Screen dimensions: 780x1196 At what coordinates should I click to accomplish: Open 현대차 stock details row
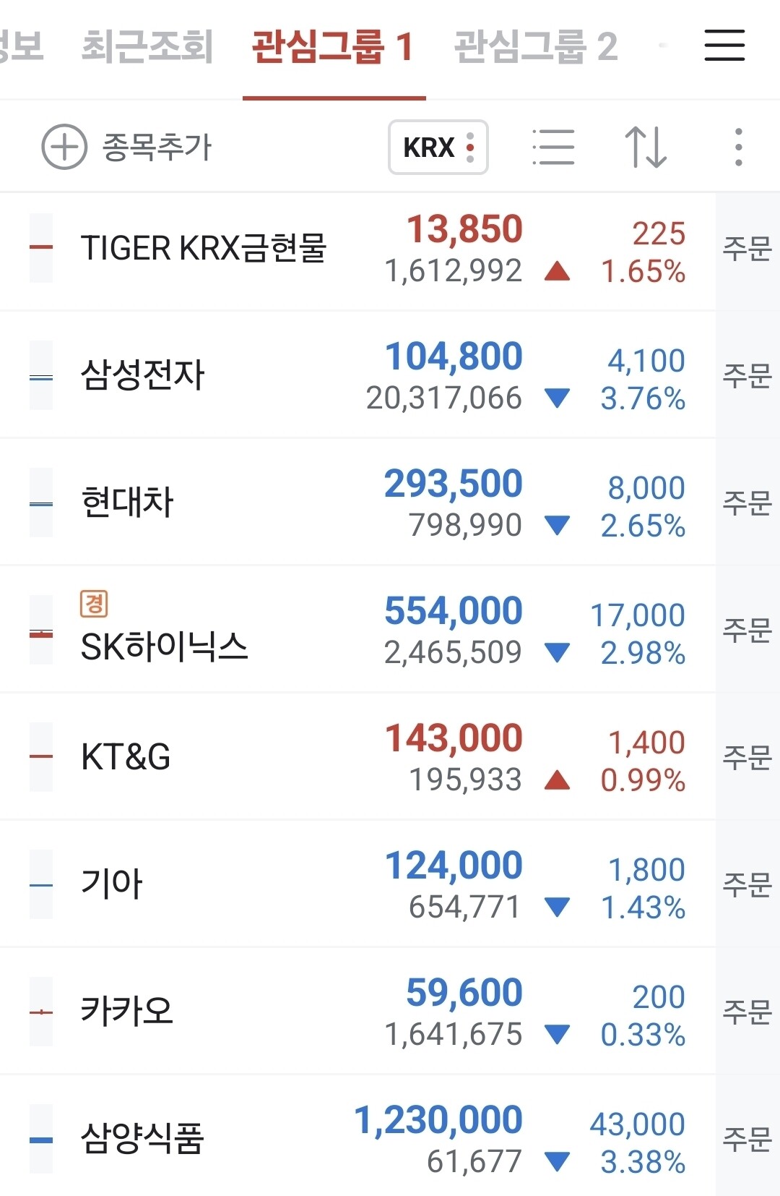[357, 503]
